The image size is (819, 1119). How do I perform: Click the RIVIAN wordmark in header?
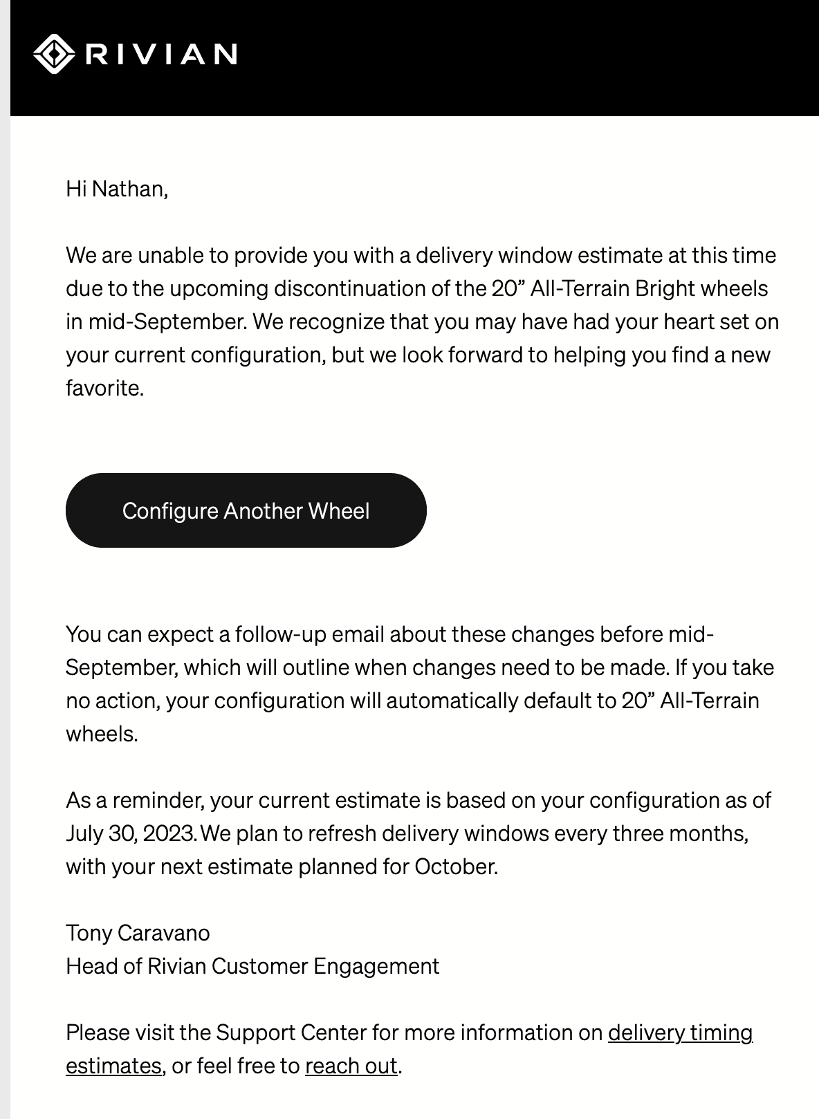pos(160,54)
